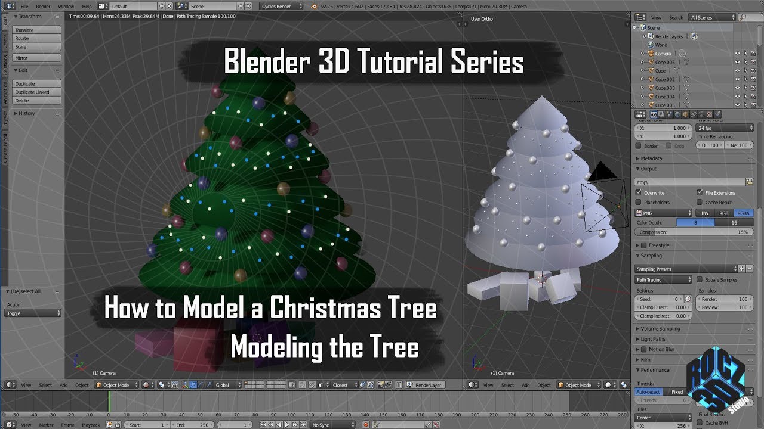This screenshot has height=429, width=764.
Task: Open the Cycles Render engine dropdown
Action: point(281,6)
